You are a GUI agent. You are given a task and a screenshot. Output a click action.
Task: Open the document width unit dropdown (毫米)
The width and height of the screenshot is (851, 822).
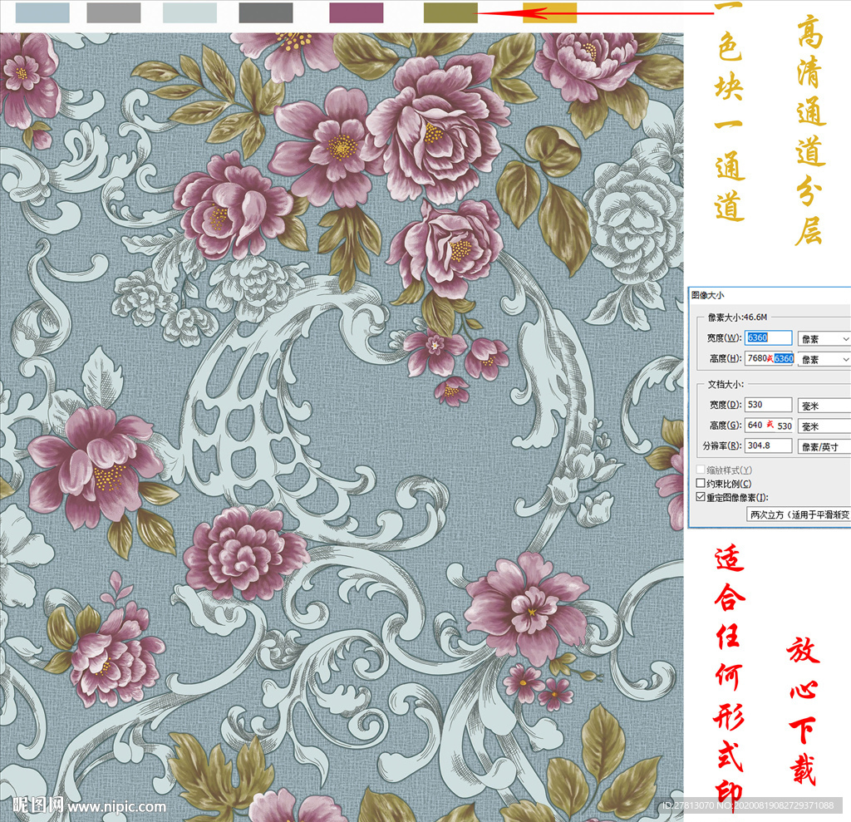pos(824,405)
